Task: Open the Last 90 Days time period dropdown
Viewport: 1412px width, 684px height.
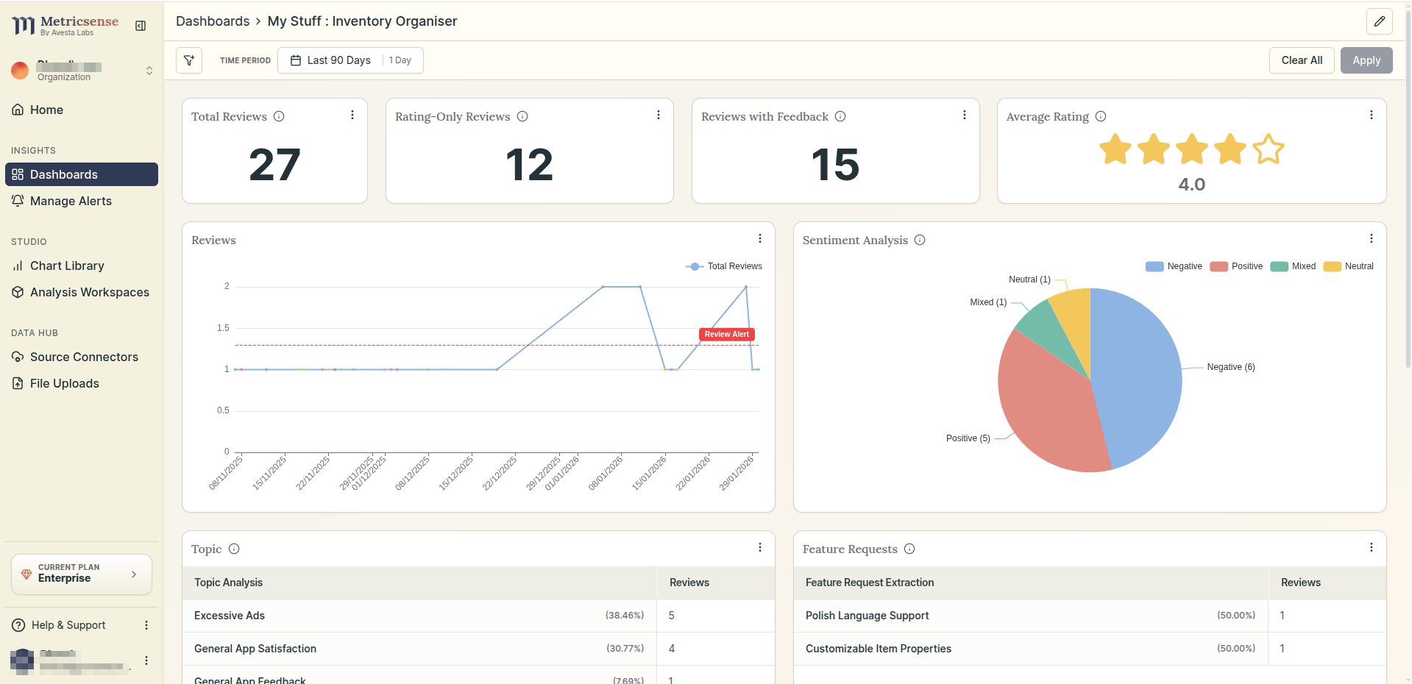Action: pos(338,60)
